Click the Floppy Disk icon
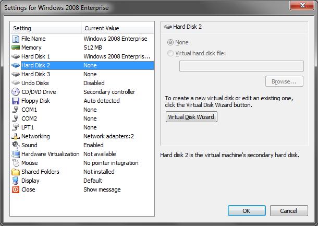 pos(16,101)
